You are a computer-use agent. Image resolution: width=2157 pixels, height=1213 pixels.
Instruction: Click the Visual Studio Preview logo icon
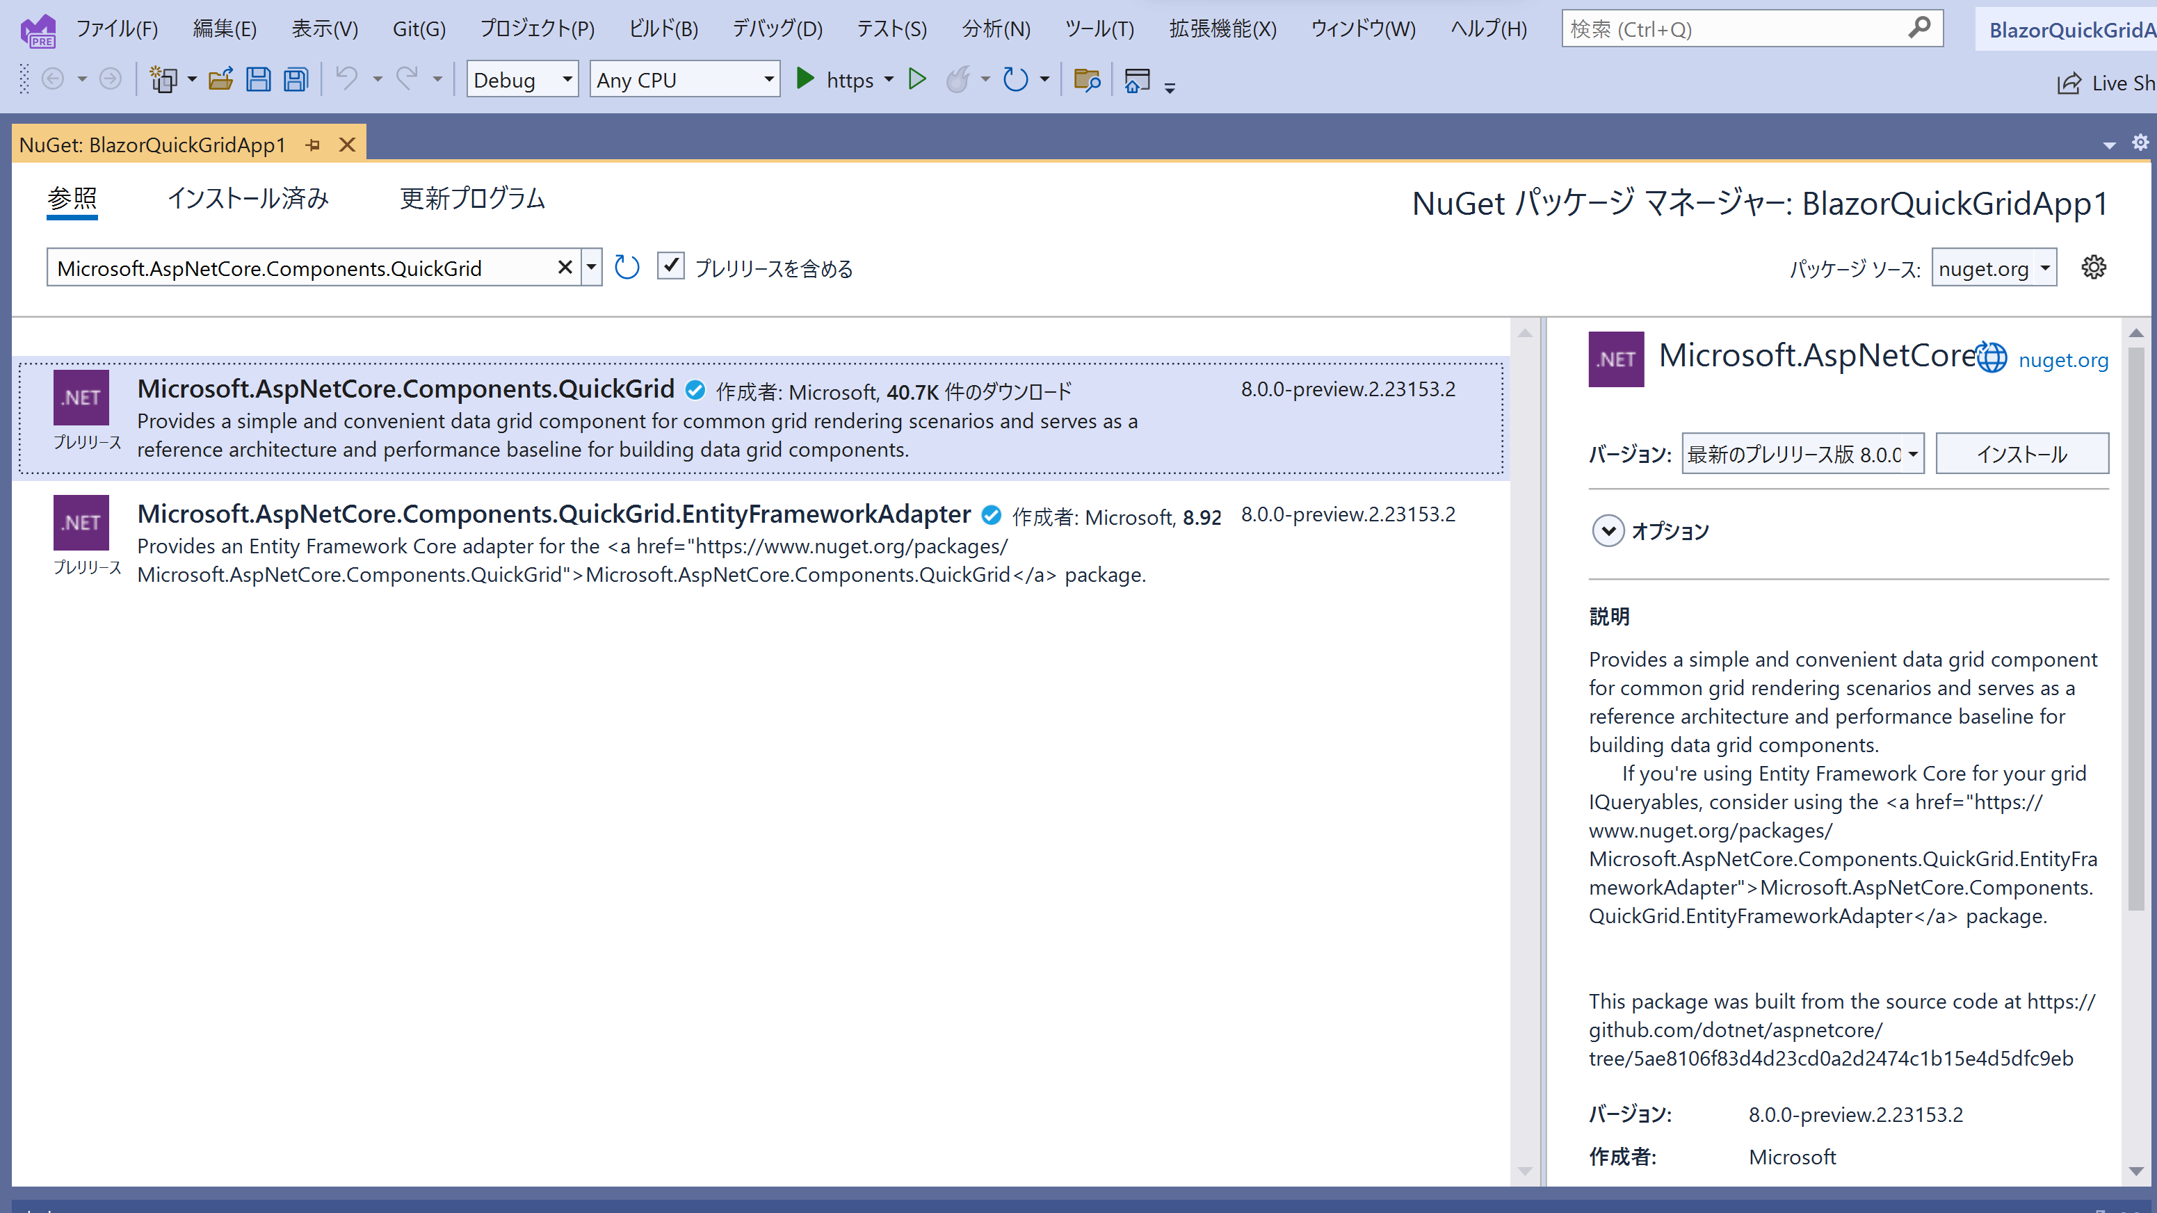coord(38,31)
